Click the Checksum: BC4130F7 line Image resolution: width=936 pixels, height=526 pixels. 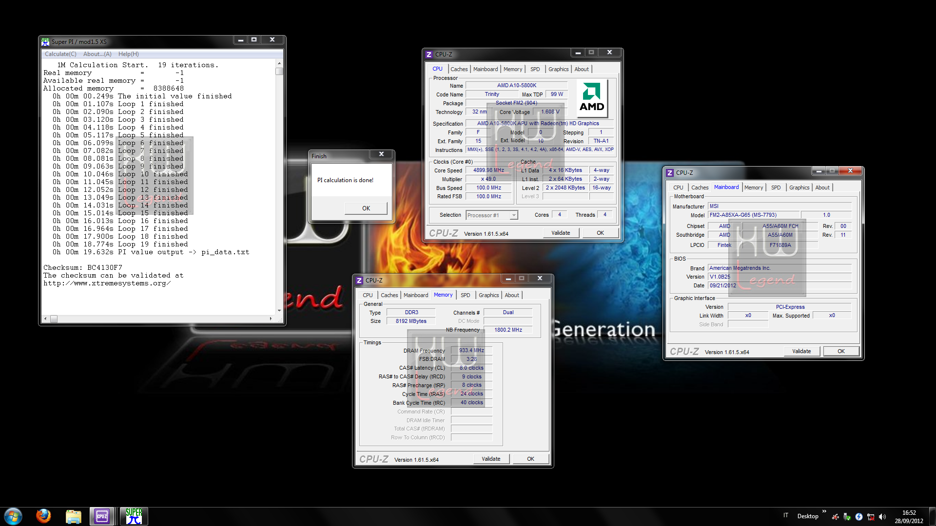tap(83, 268)
